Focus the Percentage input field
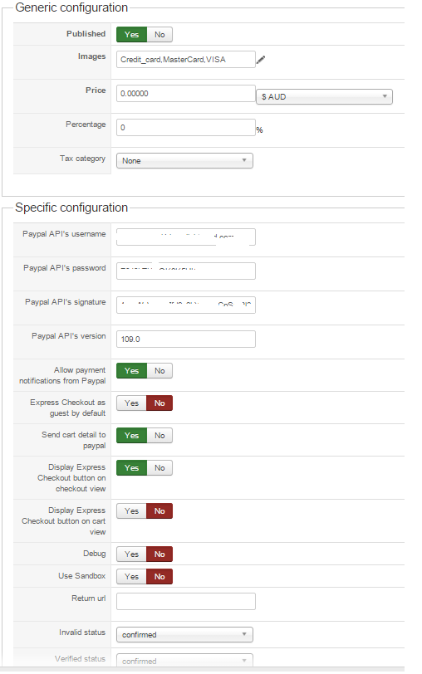 (186, 128)
